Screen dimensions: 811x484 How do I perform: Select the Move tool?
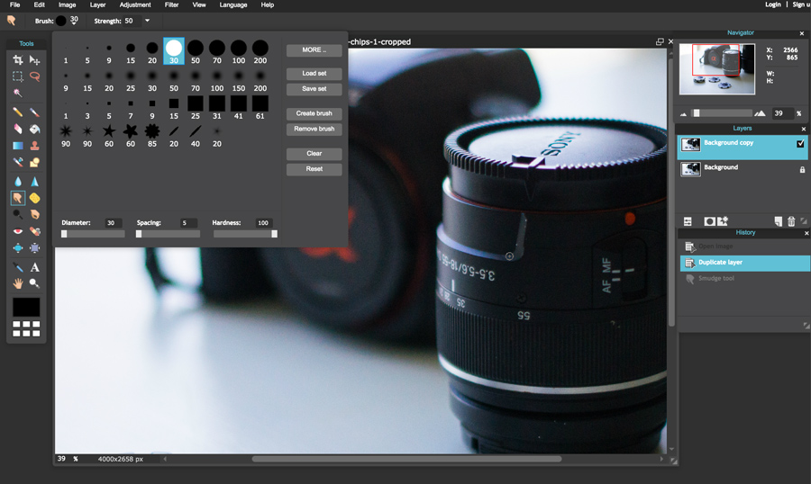[34, 60]
